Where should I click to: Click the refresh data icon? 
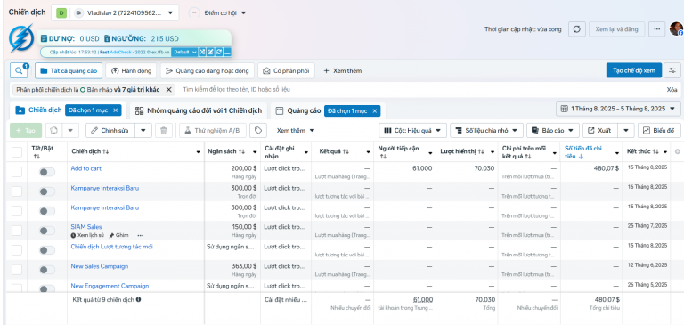pyautogui.click(x=577, y=29)
